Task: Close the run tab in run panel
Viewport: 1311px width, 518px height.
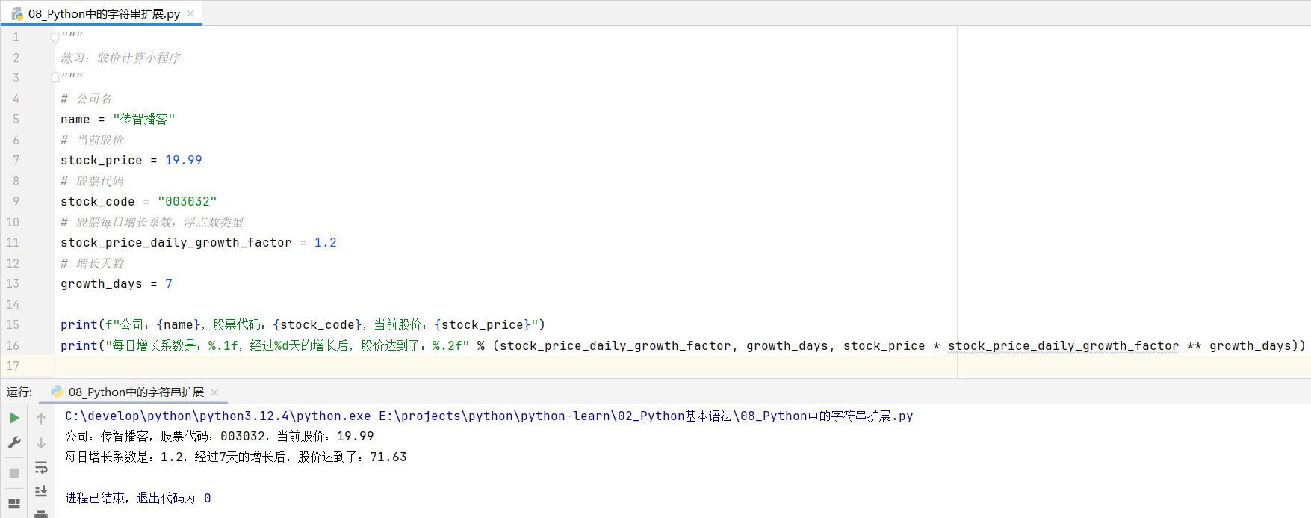Action: coord(214,392)
